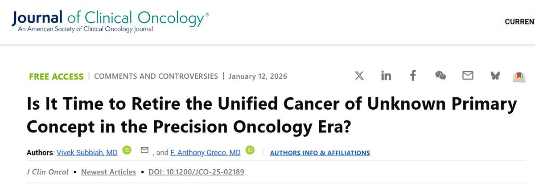This screenshot has width=535, height=195.
Task: Expand Authors Info & Affiliations
Action: pos(320,153)
